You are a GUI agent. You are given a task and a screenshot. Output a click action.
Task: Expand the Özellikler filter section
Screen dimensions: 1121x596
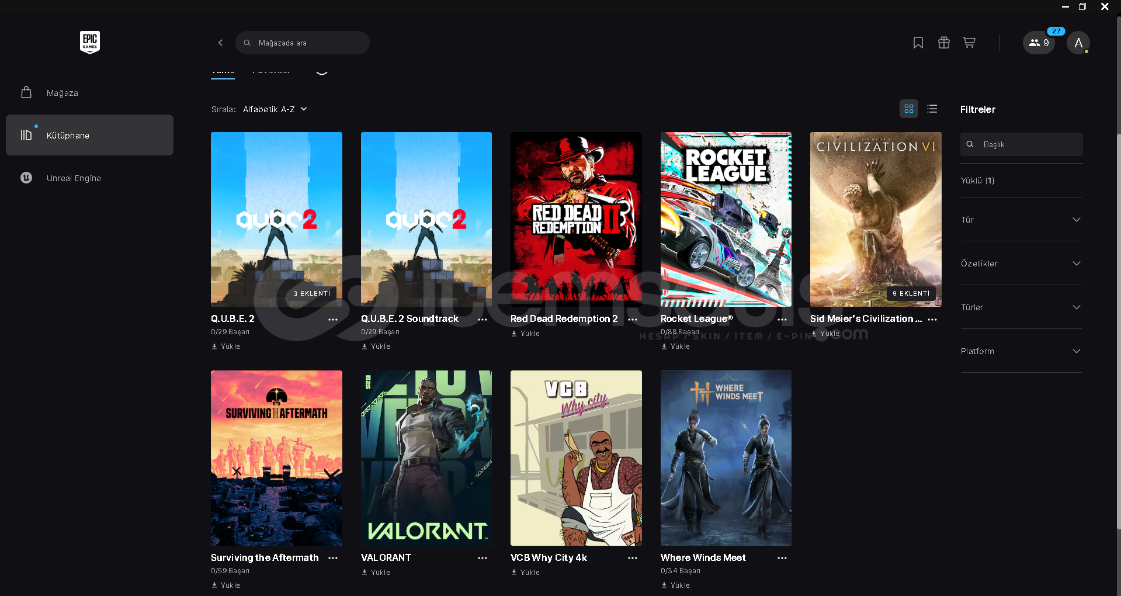(1021, 264)
